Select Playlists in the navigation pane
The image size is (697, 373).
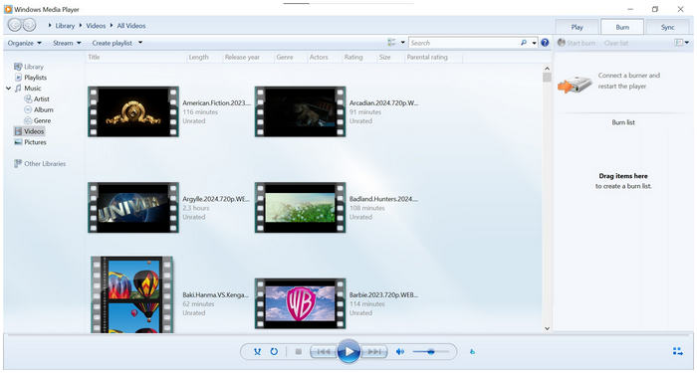(x=36, y=78)
